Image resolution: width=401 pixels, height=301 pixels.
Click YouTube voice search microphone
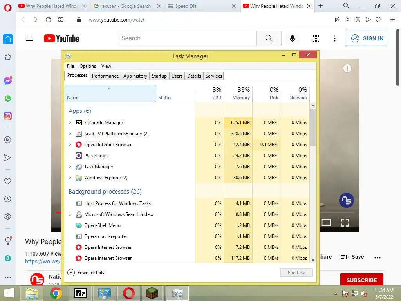292,38
